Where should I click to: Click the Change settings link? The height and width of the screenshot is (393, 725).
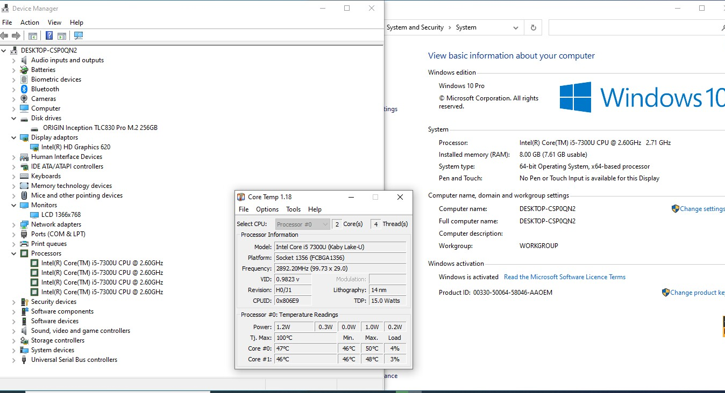coord(702,209)
